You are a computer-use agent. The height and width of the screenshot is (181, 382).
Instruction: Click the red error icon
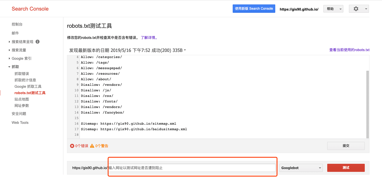click(x=72, y=146)
